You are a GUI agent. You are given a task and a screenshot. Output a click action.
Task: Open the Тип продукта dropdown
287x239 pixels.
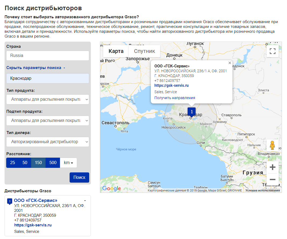(48, 99)
